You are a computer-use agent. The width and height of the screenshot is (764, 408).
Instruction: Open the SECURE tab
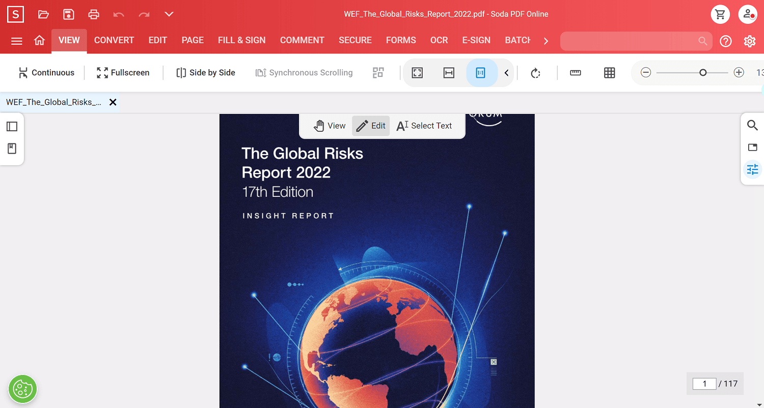(x=356, y=40)
